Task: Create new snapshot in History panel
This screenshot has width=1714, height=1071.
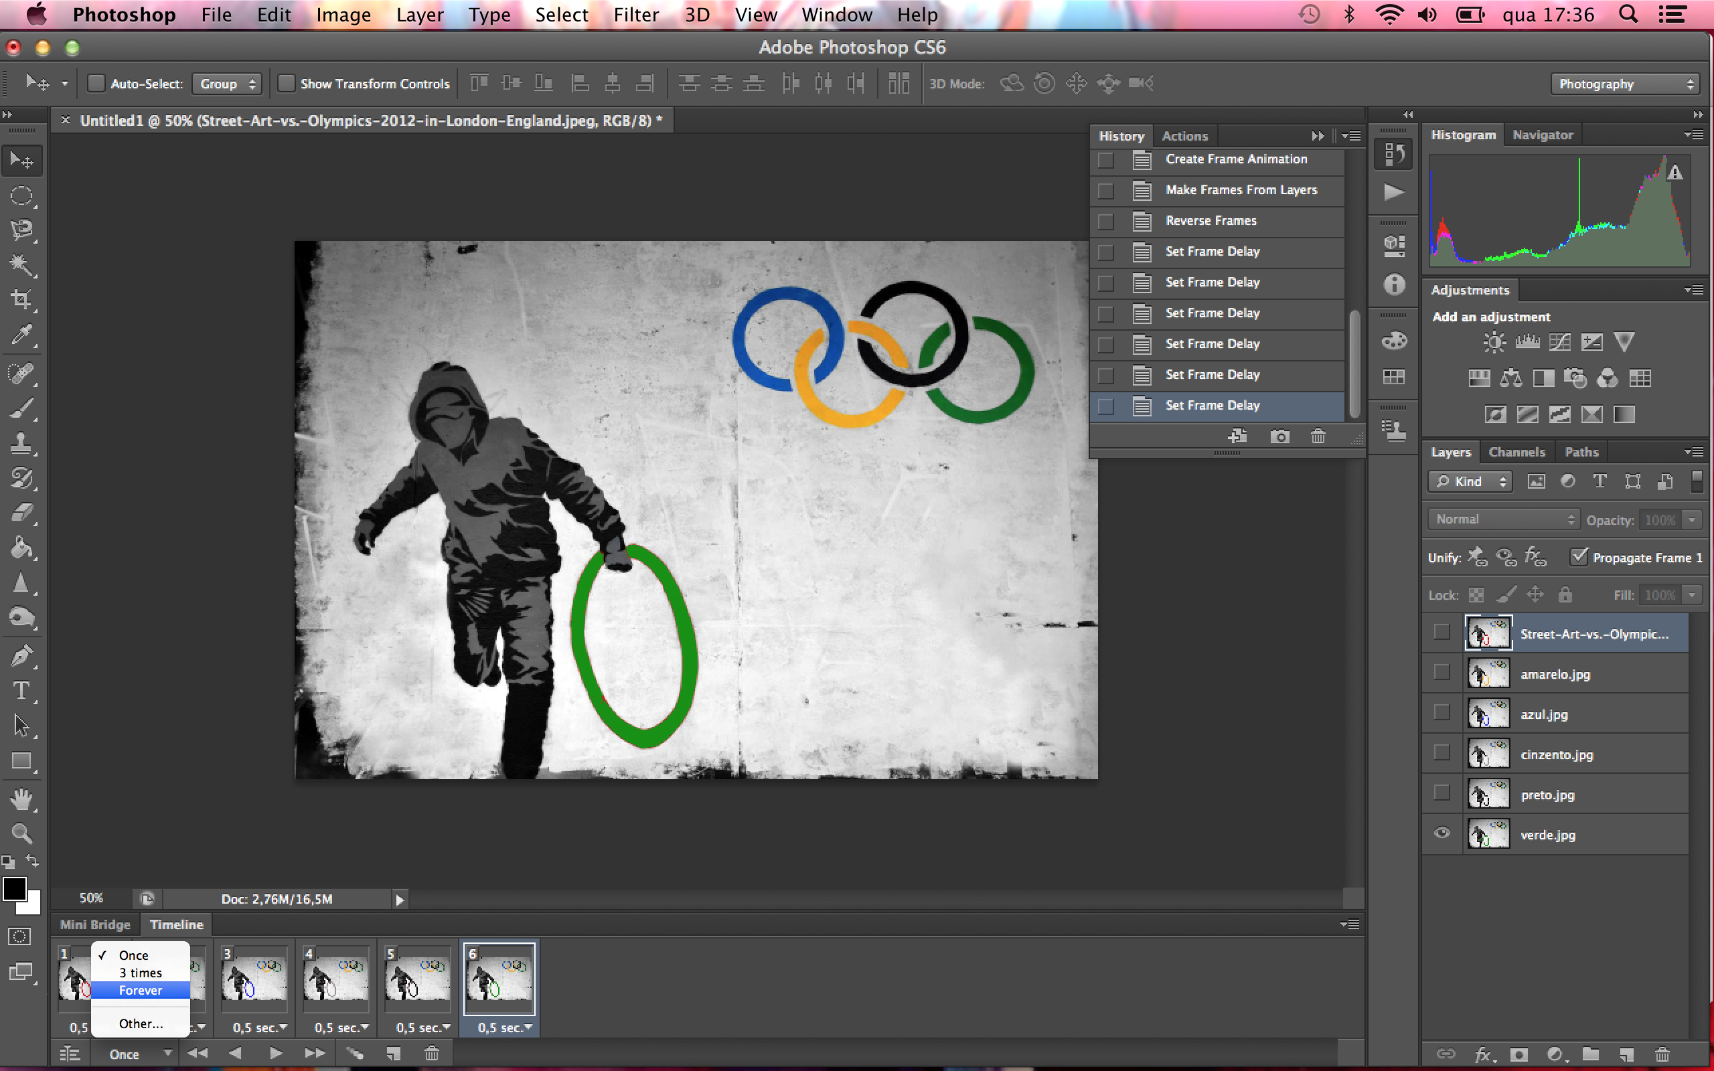Action: (x=1279, y=436)
